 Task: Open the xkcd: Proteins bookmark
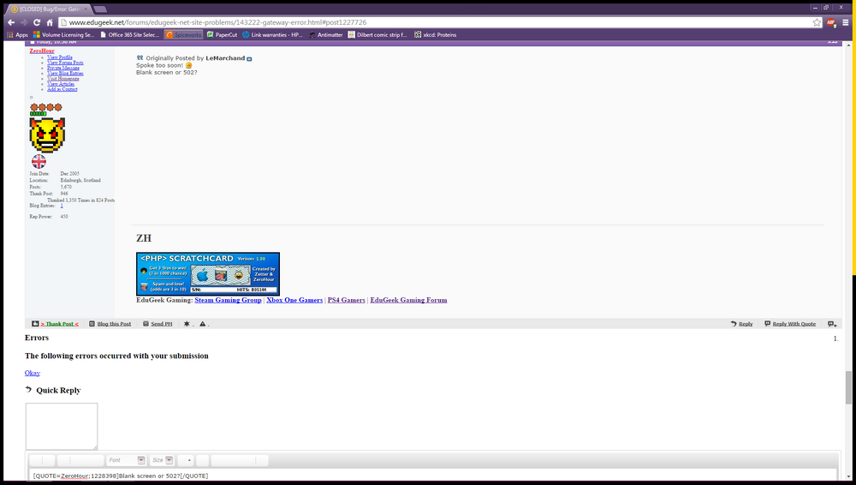tap(435, 34)
